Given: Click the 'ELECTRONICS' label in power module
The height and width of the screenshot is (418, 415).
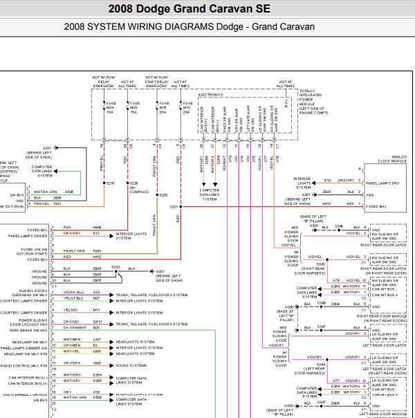Looking at the screenshot, I should pyautogui.click(x=210, y=95).
